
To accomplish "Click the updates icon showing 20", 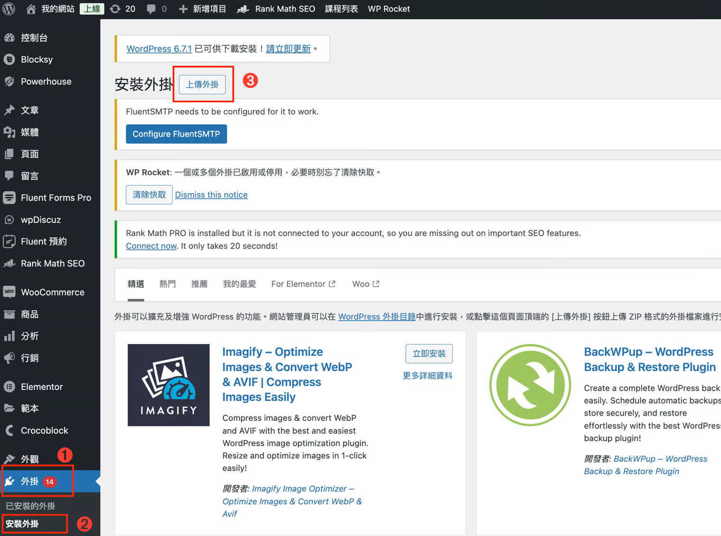I will coord(115,9).
